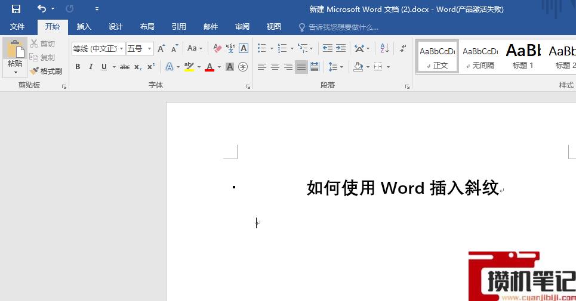
Task: Switch to the 布局 tab
Action: 147,27
